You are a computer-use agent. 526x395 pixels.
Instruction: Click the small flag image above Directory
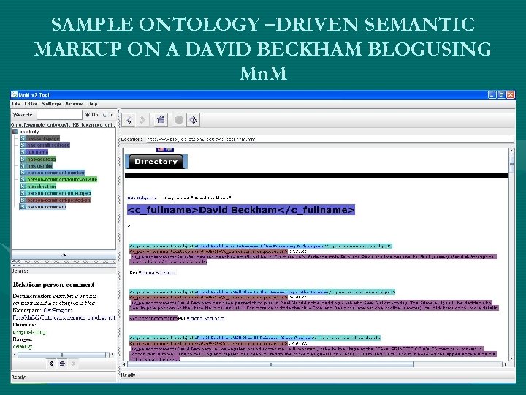(x=165, y=149)
